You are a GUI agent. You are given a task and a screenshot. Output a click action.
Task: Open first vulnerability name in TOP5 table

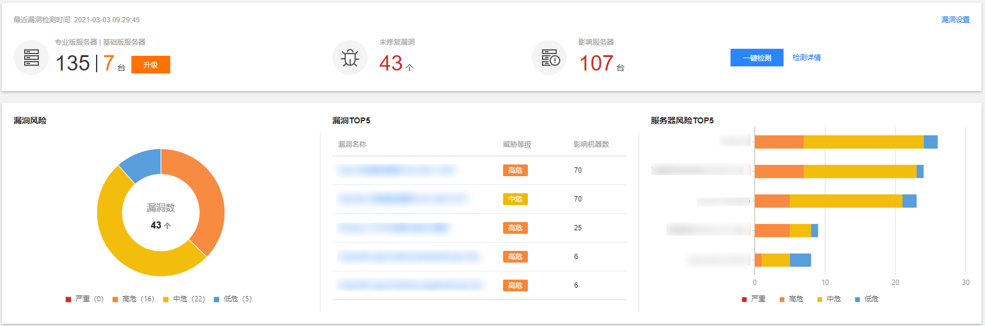(396, 170)
